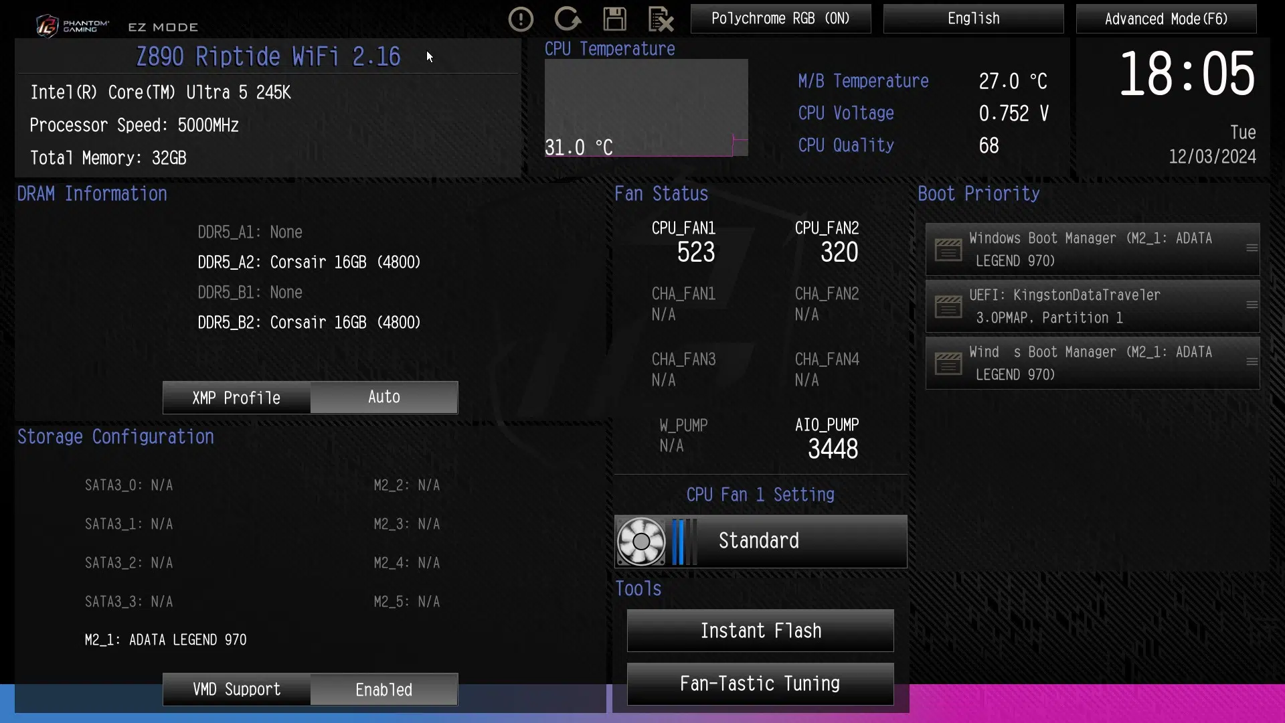Click Processor Speed: 5000MHz text
The image size is (1285, 723).
click(x=134, y=125)
